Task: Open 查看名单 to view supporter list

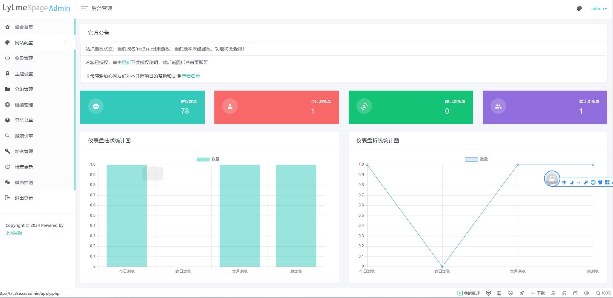Action: pos(191,76)
